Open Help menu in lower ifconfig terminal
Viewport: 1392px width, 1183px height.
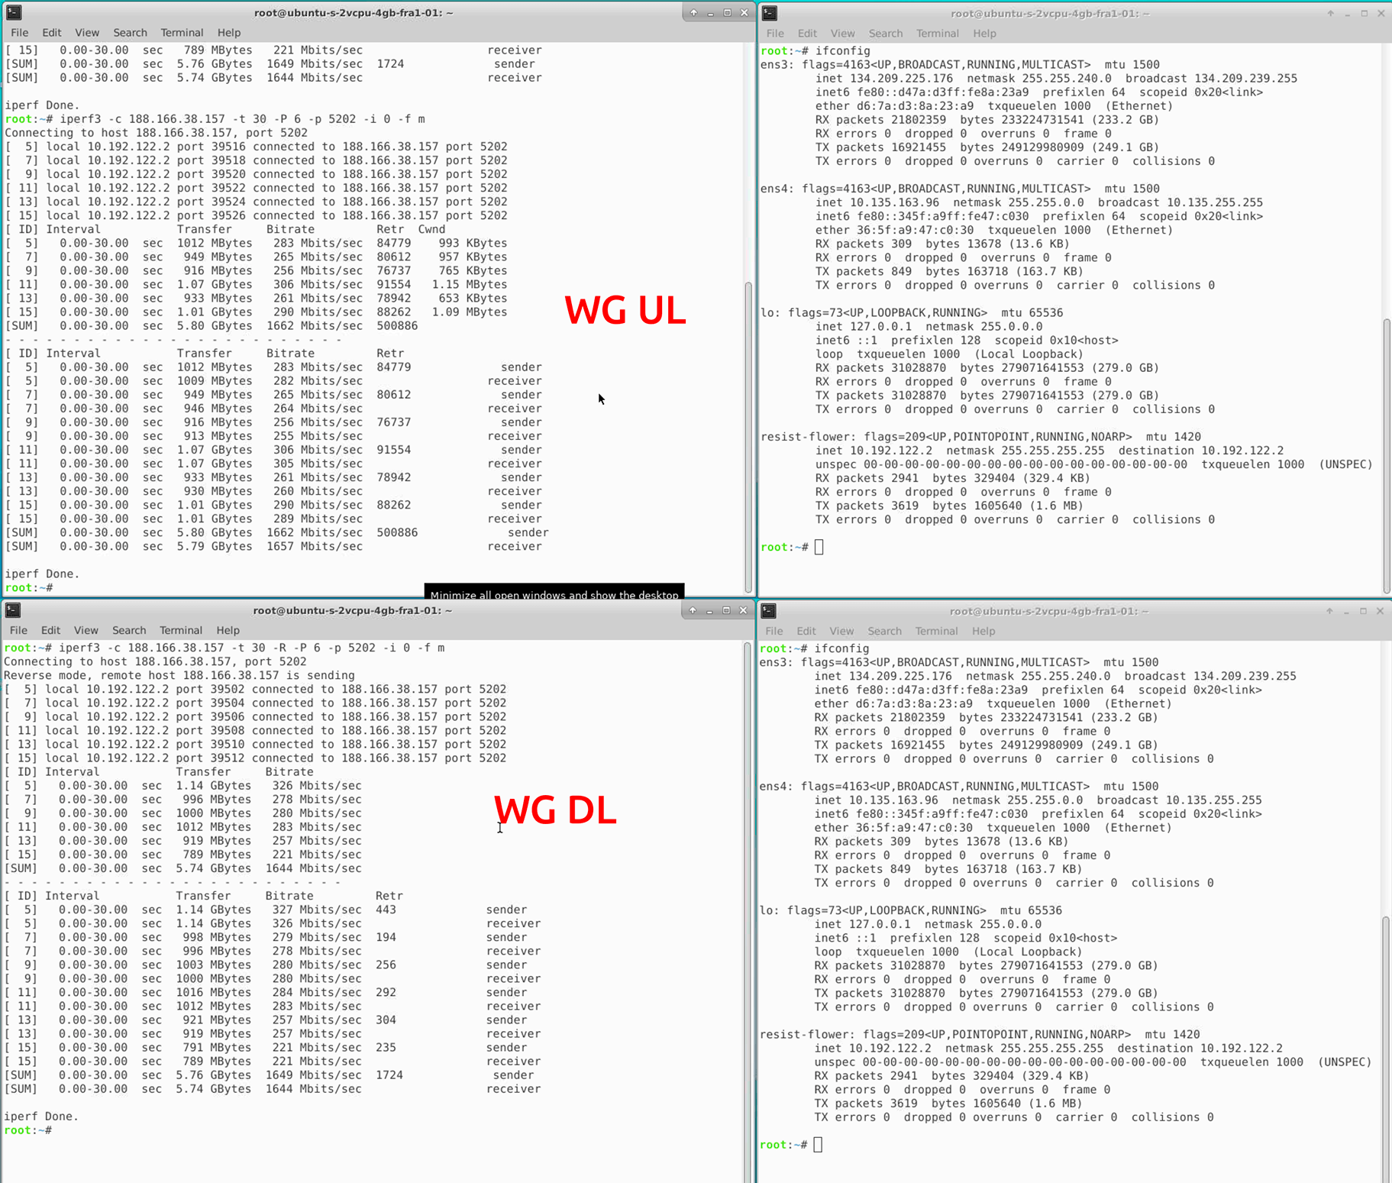(983, 631)
